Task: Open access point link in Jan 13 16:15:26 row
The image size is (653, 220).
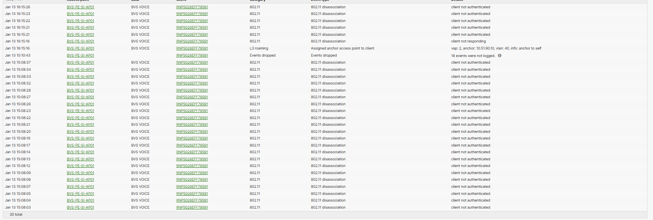Action: coord(80,7)
